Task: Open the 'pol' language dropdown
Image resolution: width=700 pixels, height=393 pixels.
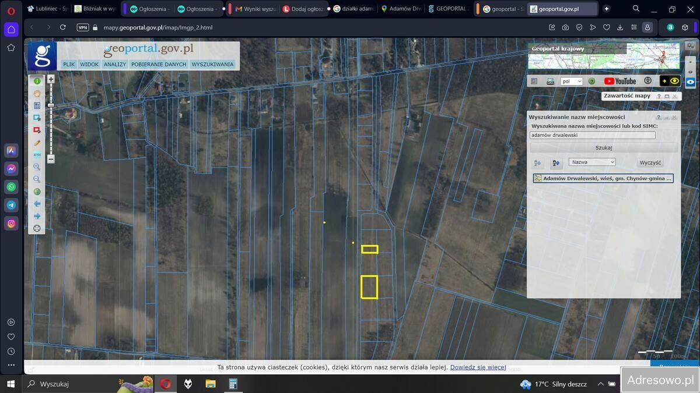Action: point(571,82)
